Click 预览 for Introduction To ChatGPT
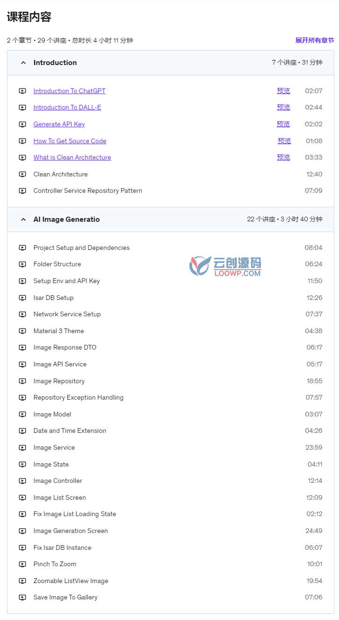The width and height of the screenshot is (339, 620). pyautogui.click(x=283, y=91)
